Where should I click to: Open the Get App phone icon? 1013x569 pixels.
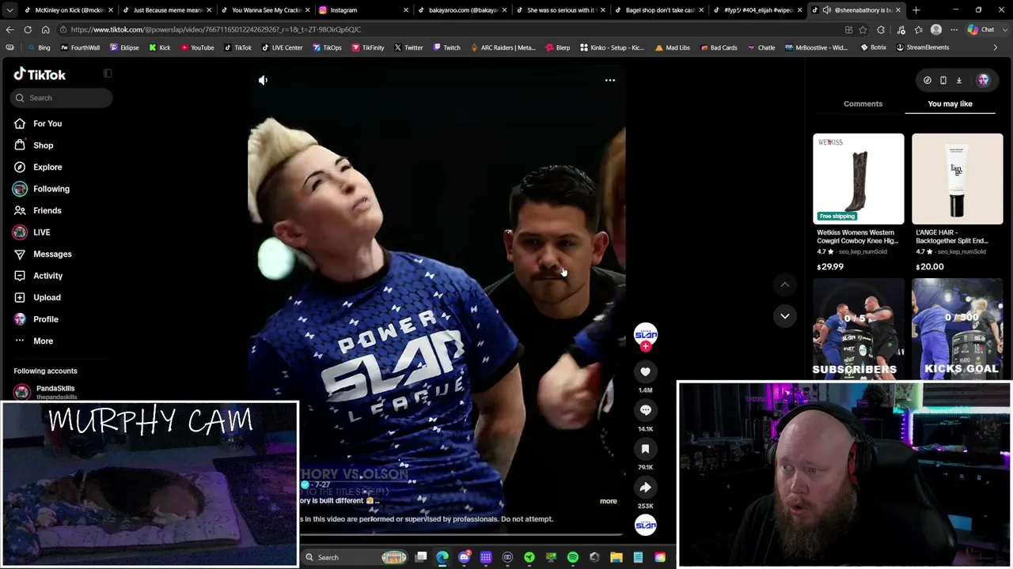pos(943,80)
